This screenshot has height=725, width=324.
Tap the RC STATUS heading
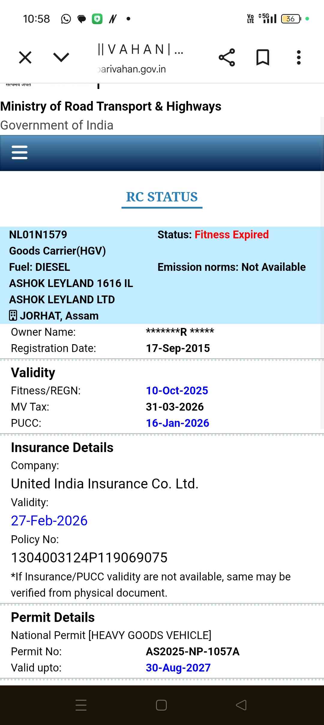coord(162,197)
